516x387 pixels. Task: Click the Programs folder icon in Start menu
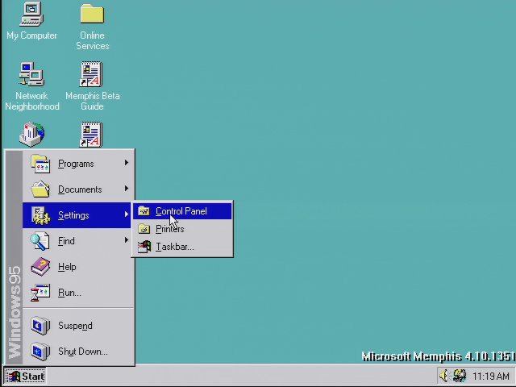click(x=40, y=164)
